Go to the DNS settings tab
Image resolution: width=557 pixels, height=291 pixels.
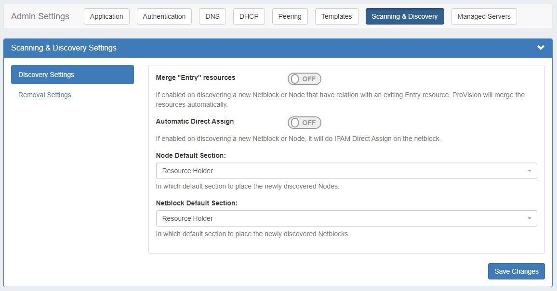coord(212,16)
